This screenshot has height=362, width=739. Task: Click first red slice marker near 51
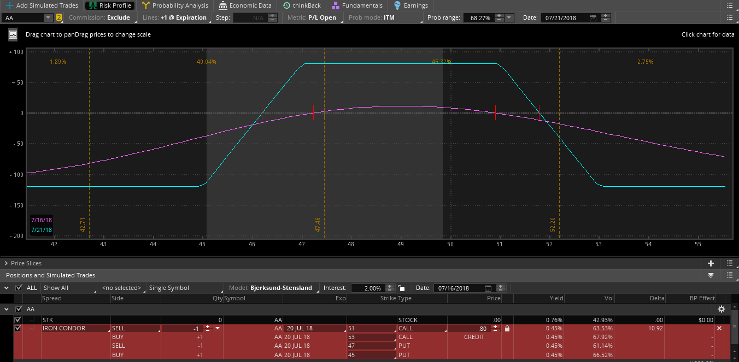[495, 112]
